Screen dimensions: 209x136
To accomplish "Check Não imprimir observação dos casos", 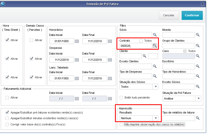I will tap(121, 124).
